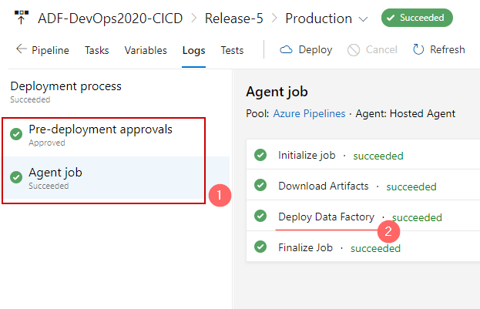Expand the Production stage dropdown chevron
The width and height of the screenshot is (480, 309).
363,19
